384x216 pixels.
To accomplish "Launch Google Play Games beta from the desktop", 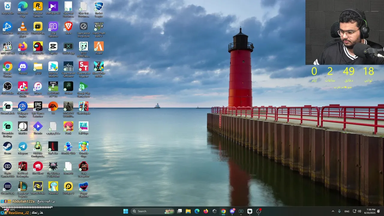I will tap(83, 90).
